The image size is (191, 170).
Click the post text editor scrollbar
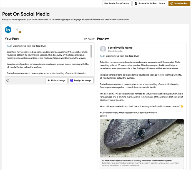(91, 51)
